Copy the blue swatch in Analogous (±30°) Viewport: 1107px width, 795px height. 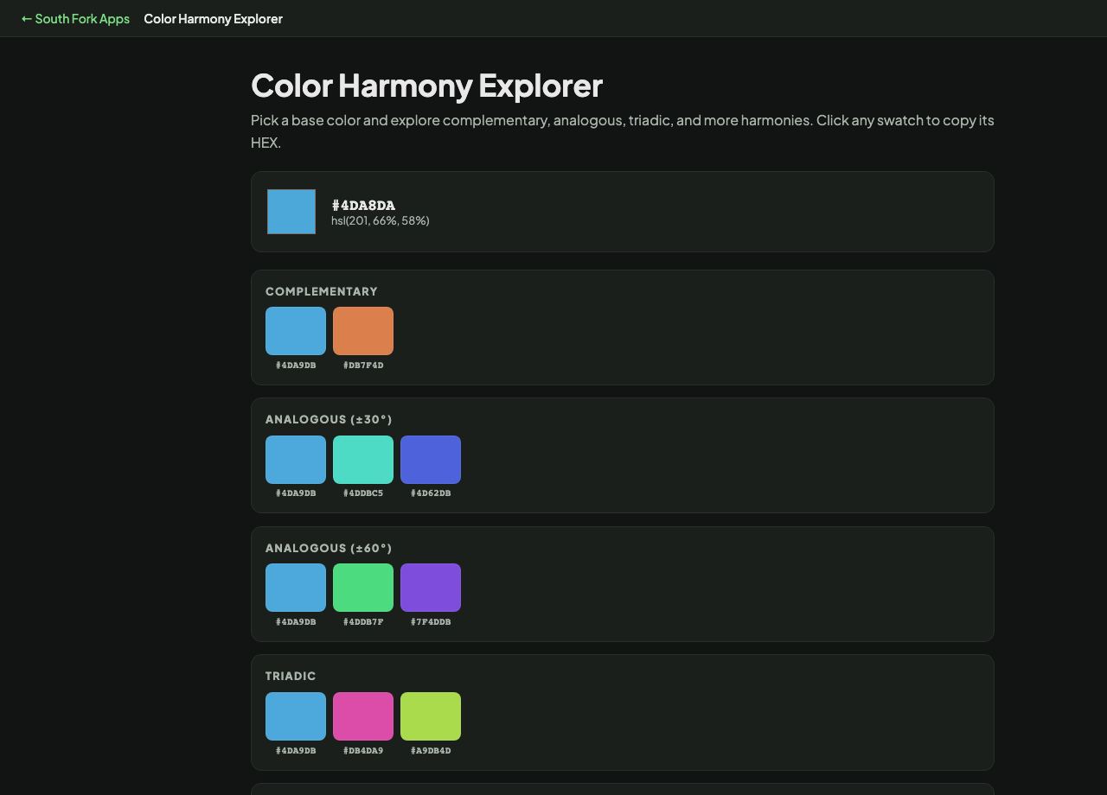pyautogui.click(x=296, y=460)
